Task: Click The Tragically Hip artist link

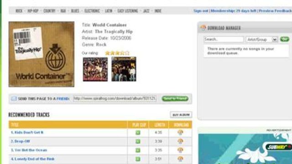Action: (114, 31)
